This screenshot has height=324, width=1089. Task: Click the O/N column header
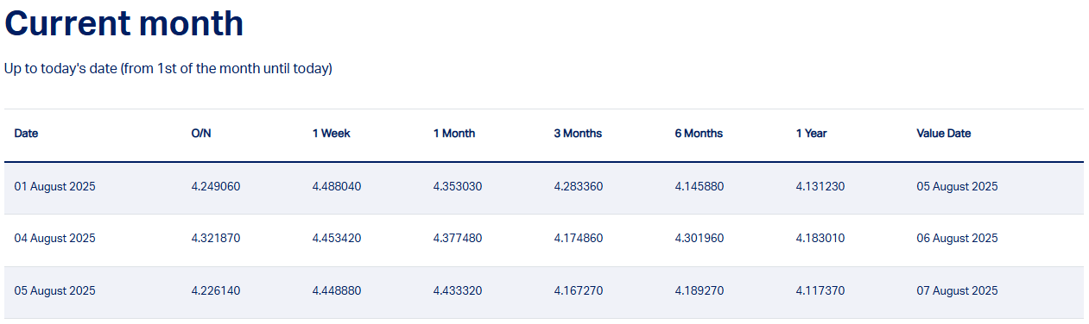click(x=201, y=134)
